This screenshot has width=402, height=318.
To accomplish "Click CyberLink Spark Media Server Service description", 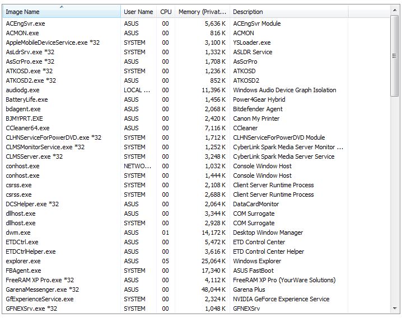I will (283, 156).
